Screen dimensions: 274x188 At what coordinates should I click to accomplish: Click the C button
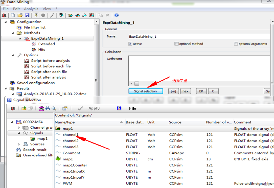(213, 91)
